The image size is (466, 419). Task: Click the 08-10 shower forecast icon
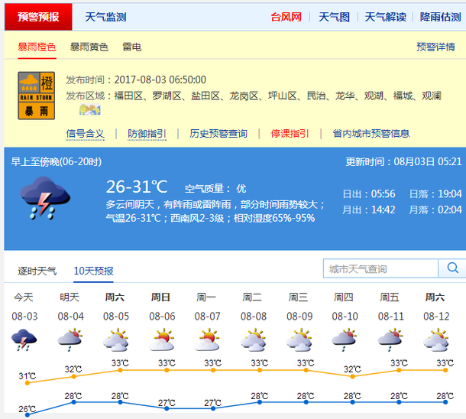coord(345,339)
